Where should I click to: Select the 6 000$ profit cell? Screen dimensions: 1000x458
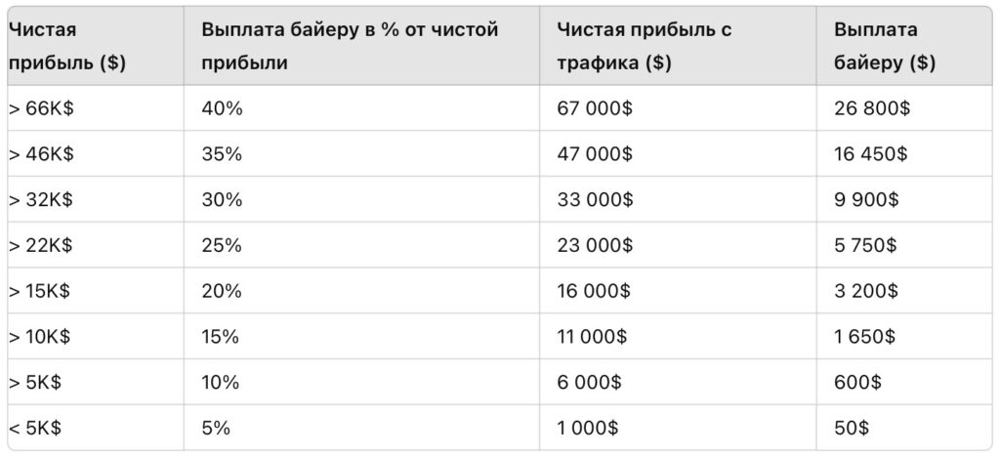click(678, 382)
